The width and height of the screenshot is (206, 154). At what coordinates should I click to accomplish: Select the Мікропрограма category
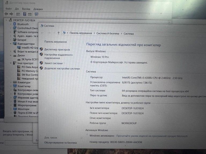coord(27,105)
